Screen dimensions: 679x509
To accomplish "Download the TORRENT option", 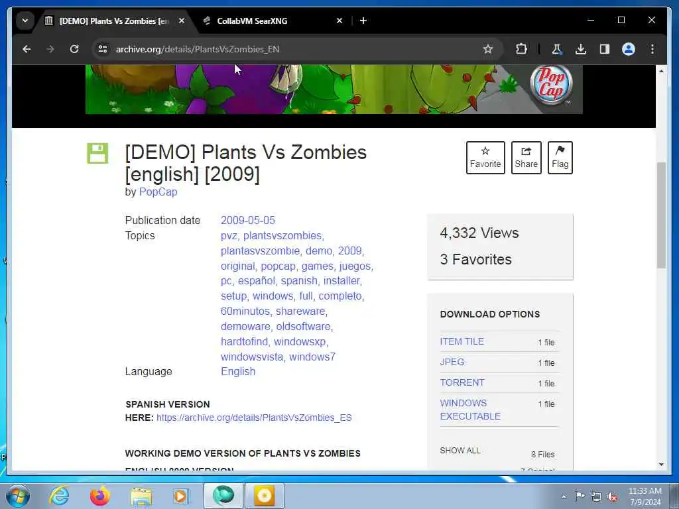I will pos(462,382).
